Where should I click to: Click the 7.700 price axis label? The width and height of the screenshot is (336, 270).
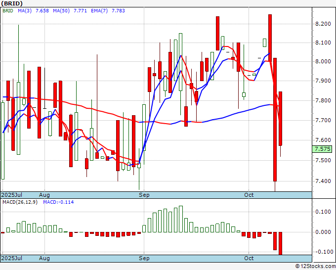pyautogui.click(x=323, y=120)
